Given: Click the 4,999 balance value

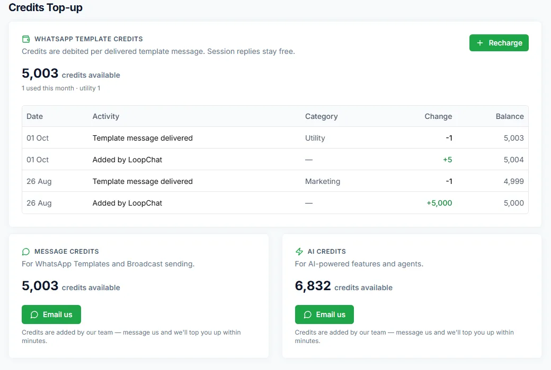Looking at the screenshot, I should click(513, 181).
